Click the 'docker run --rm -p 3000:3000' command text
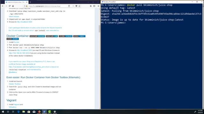This screenshot has width=204, height=114. pos(36,47)
